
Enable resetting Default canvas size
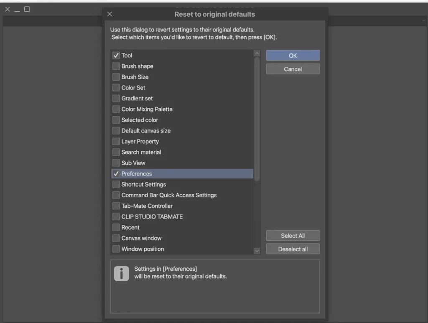(116, 130)
